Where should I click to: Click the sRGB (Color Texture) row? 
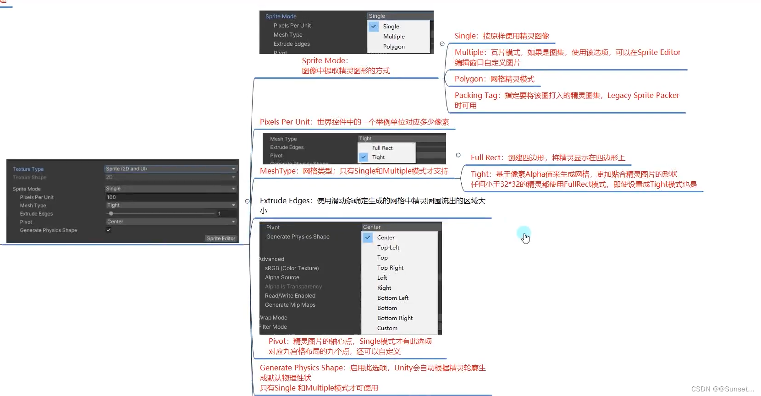pyautogui.click(x=292, y=268)
